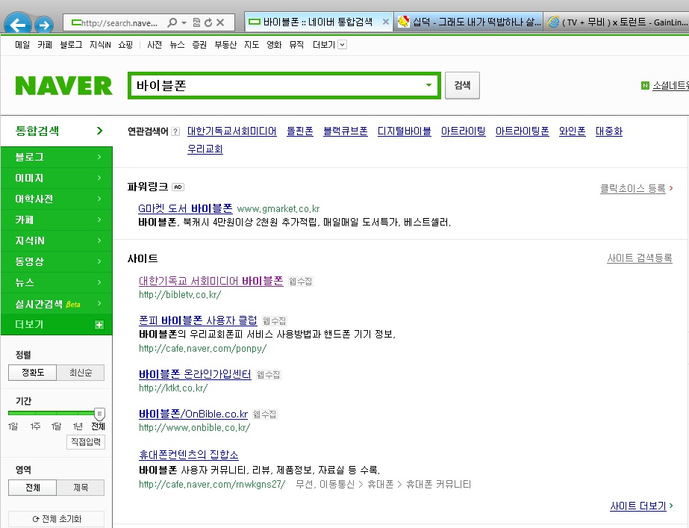This screenshot has height=528, width=689.
Task: Sort results by 정확도
Action: click(x=33, y=373)
